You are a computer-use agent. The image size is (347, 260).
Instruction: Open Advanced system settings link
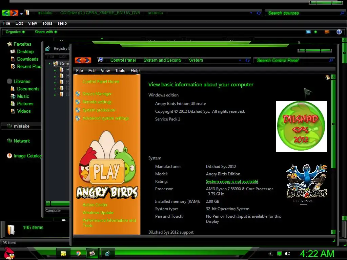tap(106, 118)
